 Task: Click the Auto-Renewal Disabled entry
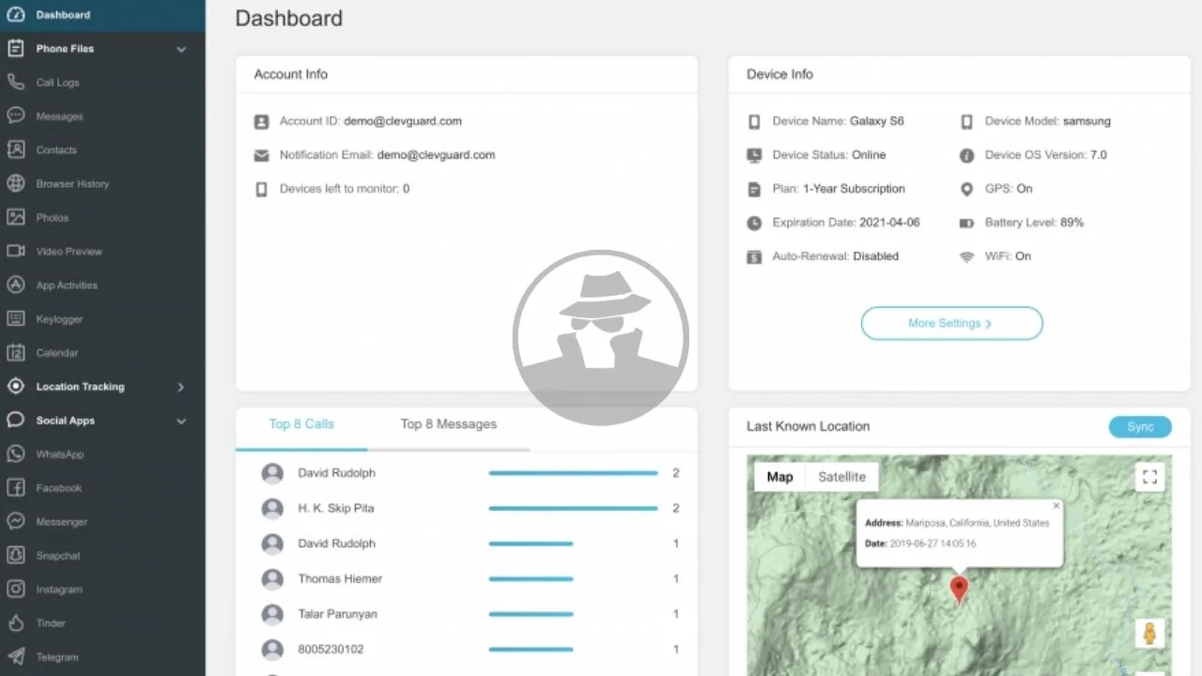835,256
